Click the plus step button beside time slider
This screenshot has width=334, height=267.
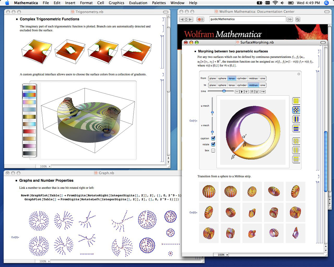point(246,92)
